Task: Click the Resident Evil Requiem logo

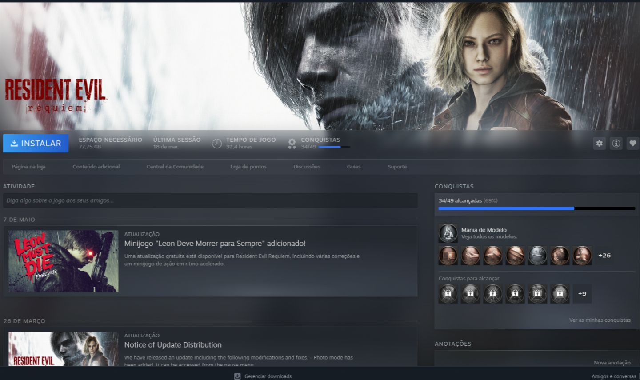Action: [x=56, y=95]
